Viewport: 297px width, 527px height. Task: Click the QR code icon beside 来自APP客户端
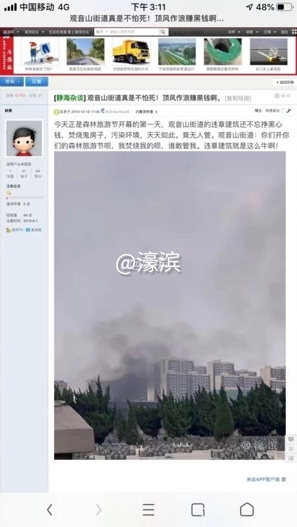click(284, 480)
